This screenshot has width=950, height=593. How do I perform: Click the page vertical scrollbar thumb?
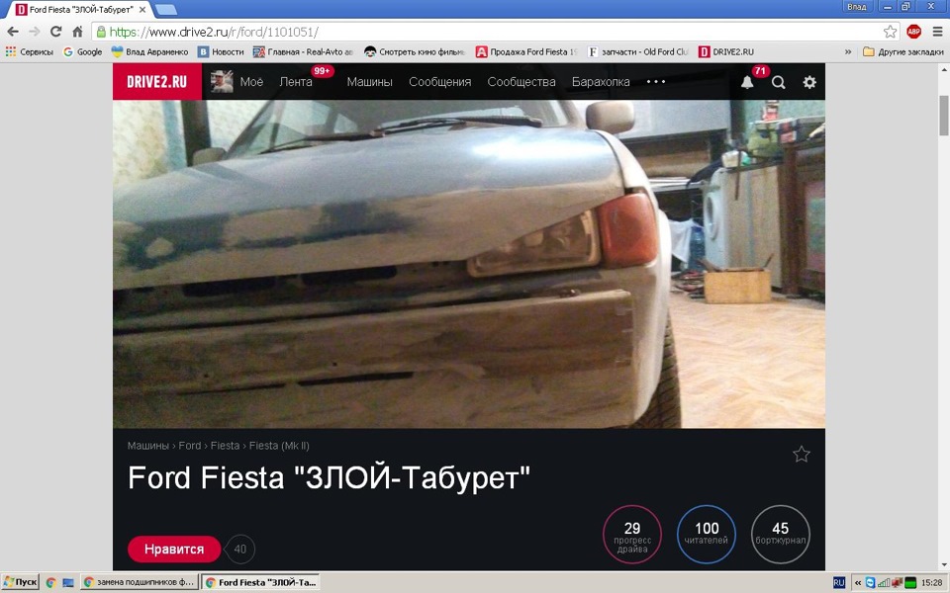(x=944, y=115)
